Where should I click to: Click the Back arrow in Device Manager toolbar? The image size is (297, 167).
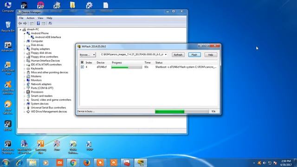pyautogui.click(x=20, y=23)
